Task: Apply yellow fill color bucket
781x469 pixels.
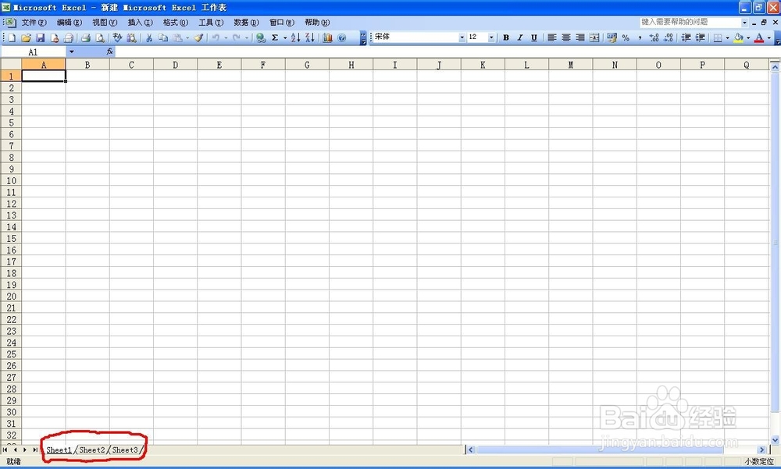Action: click(x=738, y=37)
